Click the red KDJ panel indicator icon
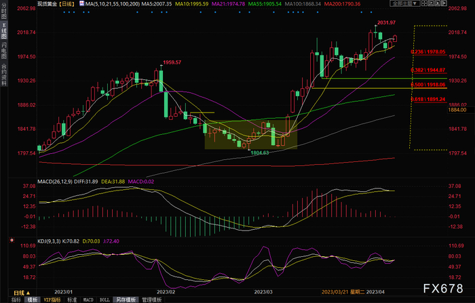 point(12,240)
